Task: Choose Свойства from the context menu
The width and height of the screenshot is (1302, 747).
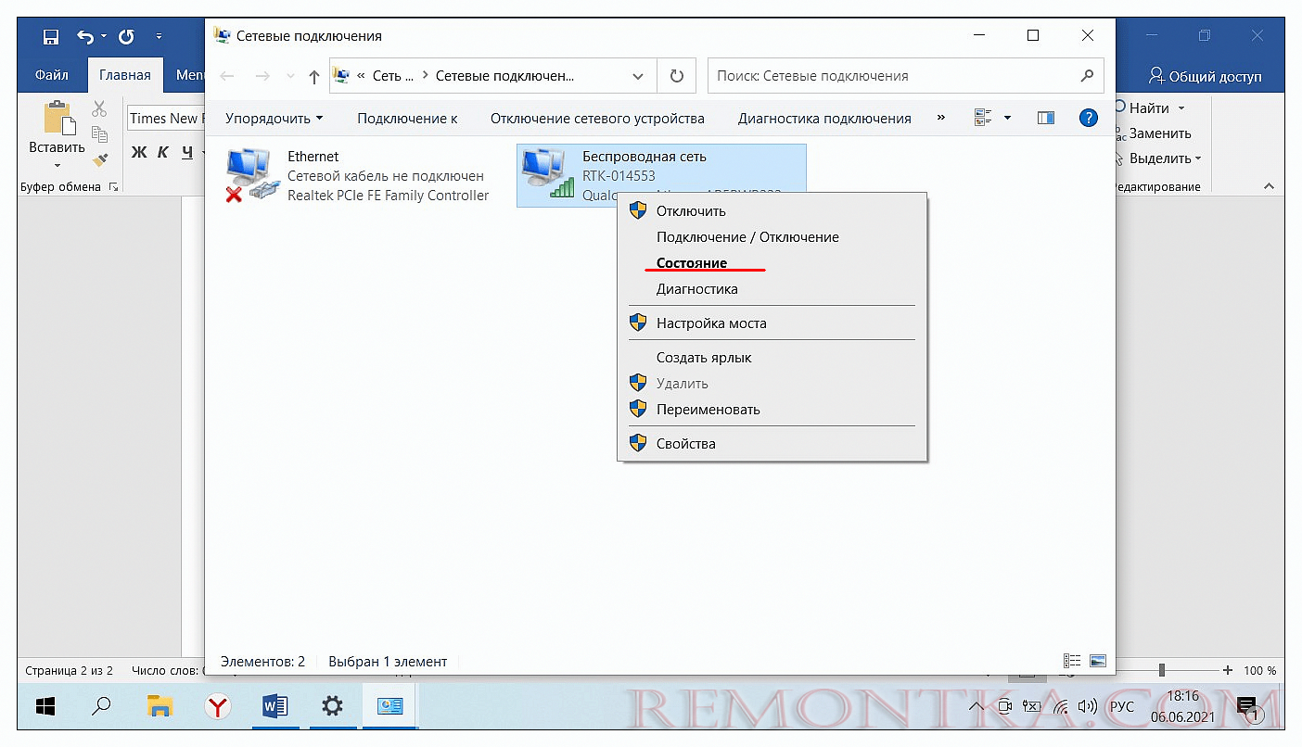Action: 686,443
